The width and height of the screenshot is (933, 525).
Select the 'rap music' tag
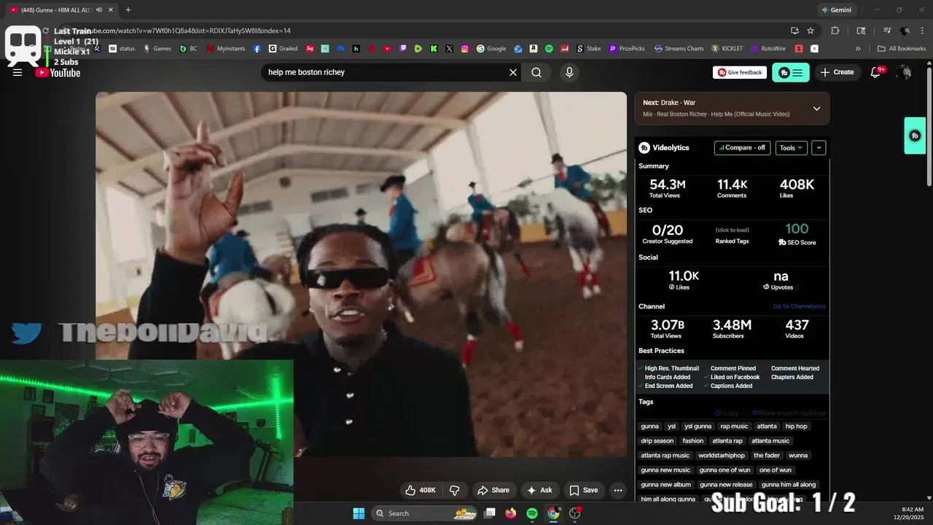pyautogui.click(x=734, y=427)
